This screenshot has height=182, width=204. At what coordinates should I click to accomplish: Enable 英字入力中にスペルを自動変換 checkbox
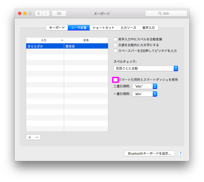pos(115,39)
